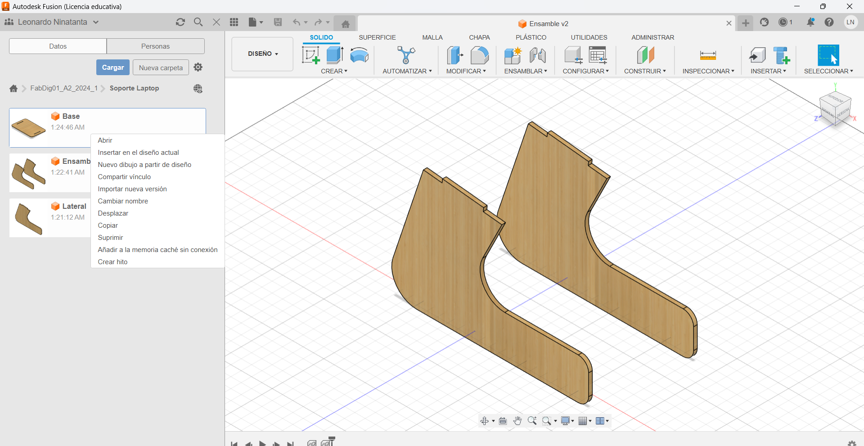Image resolution: width=864 pixels, height=446 pixels.
Task: Select the Lateral design thumbnail
Action: pos(29,218)
